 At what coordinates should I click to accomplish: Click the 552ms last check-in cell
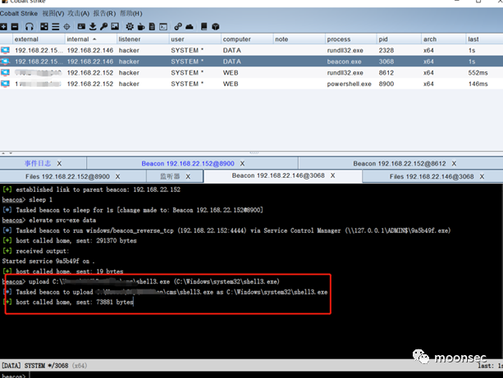(485, 73)
